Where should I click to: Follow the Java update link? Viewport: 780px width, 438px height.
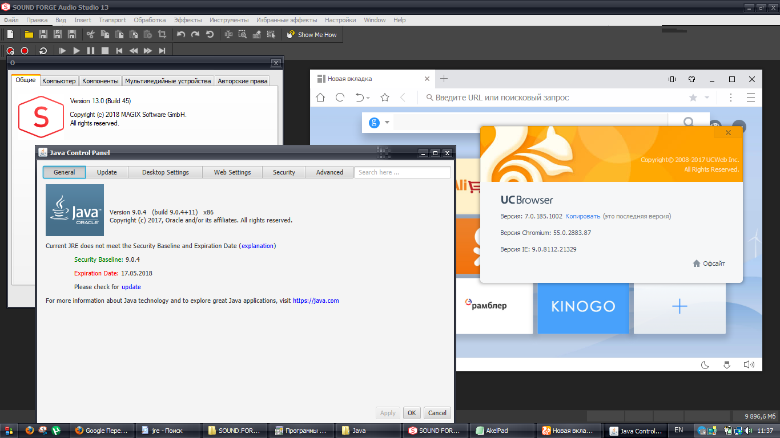131,287
